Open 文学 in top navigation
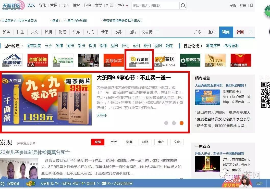This screenshot has width=270, height=189. tap(99, 6)
